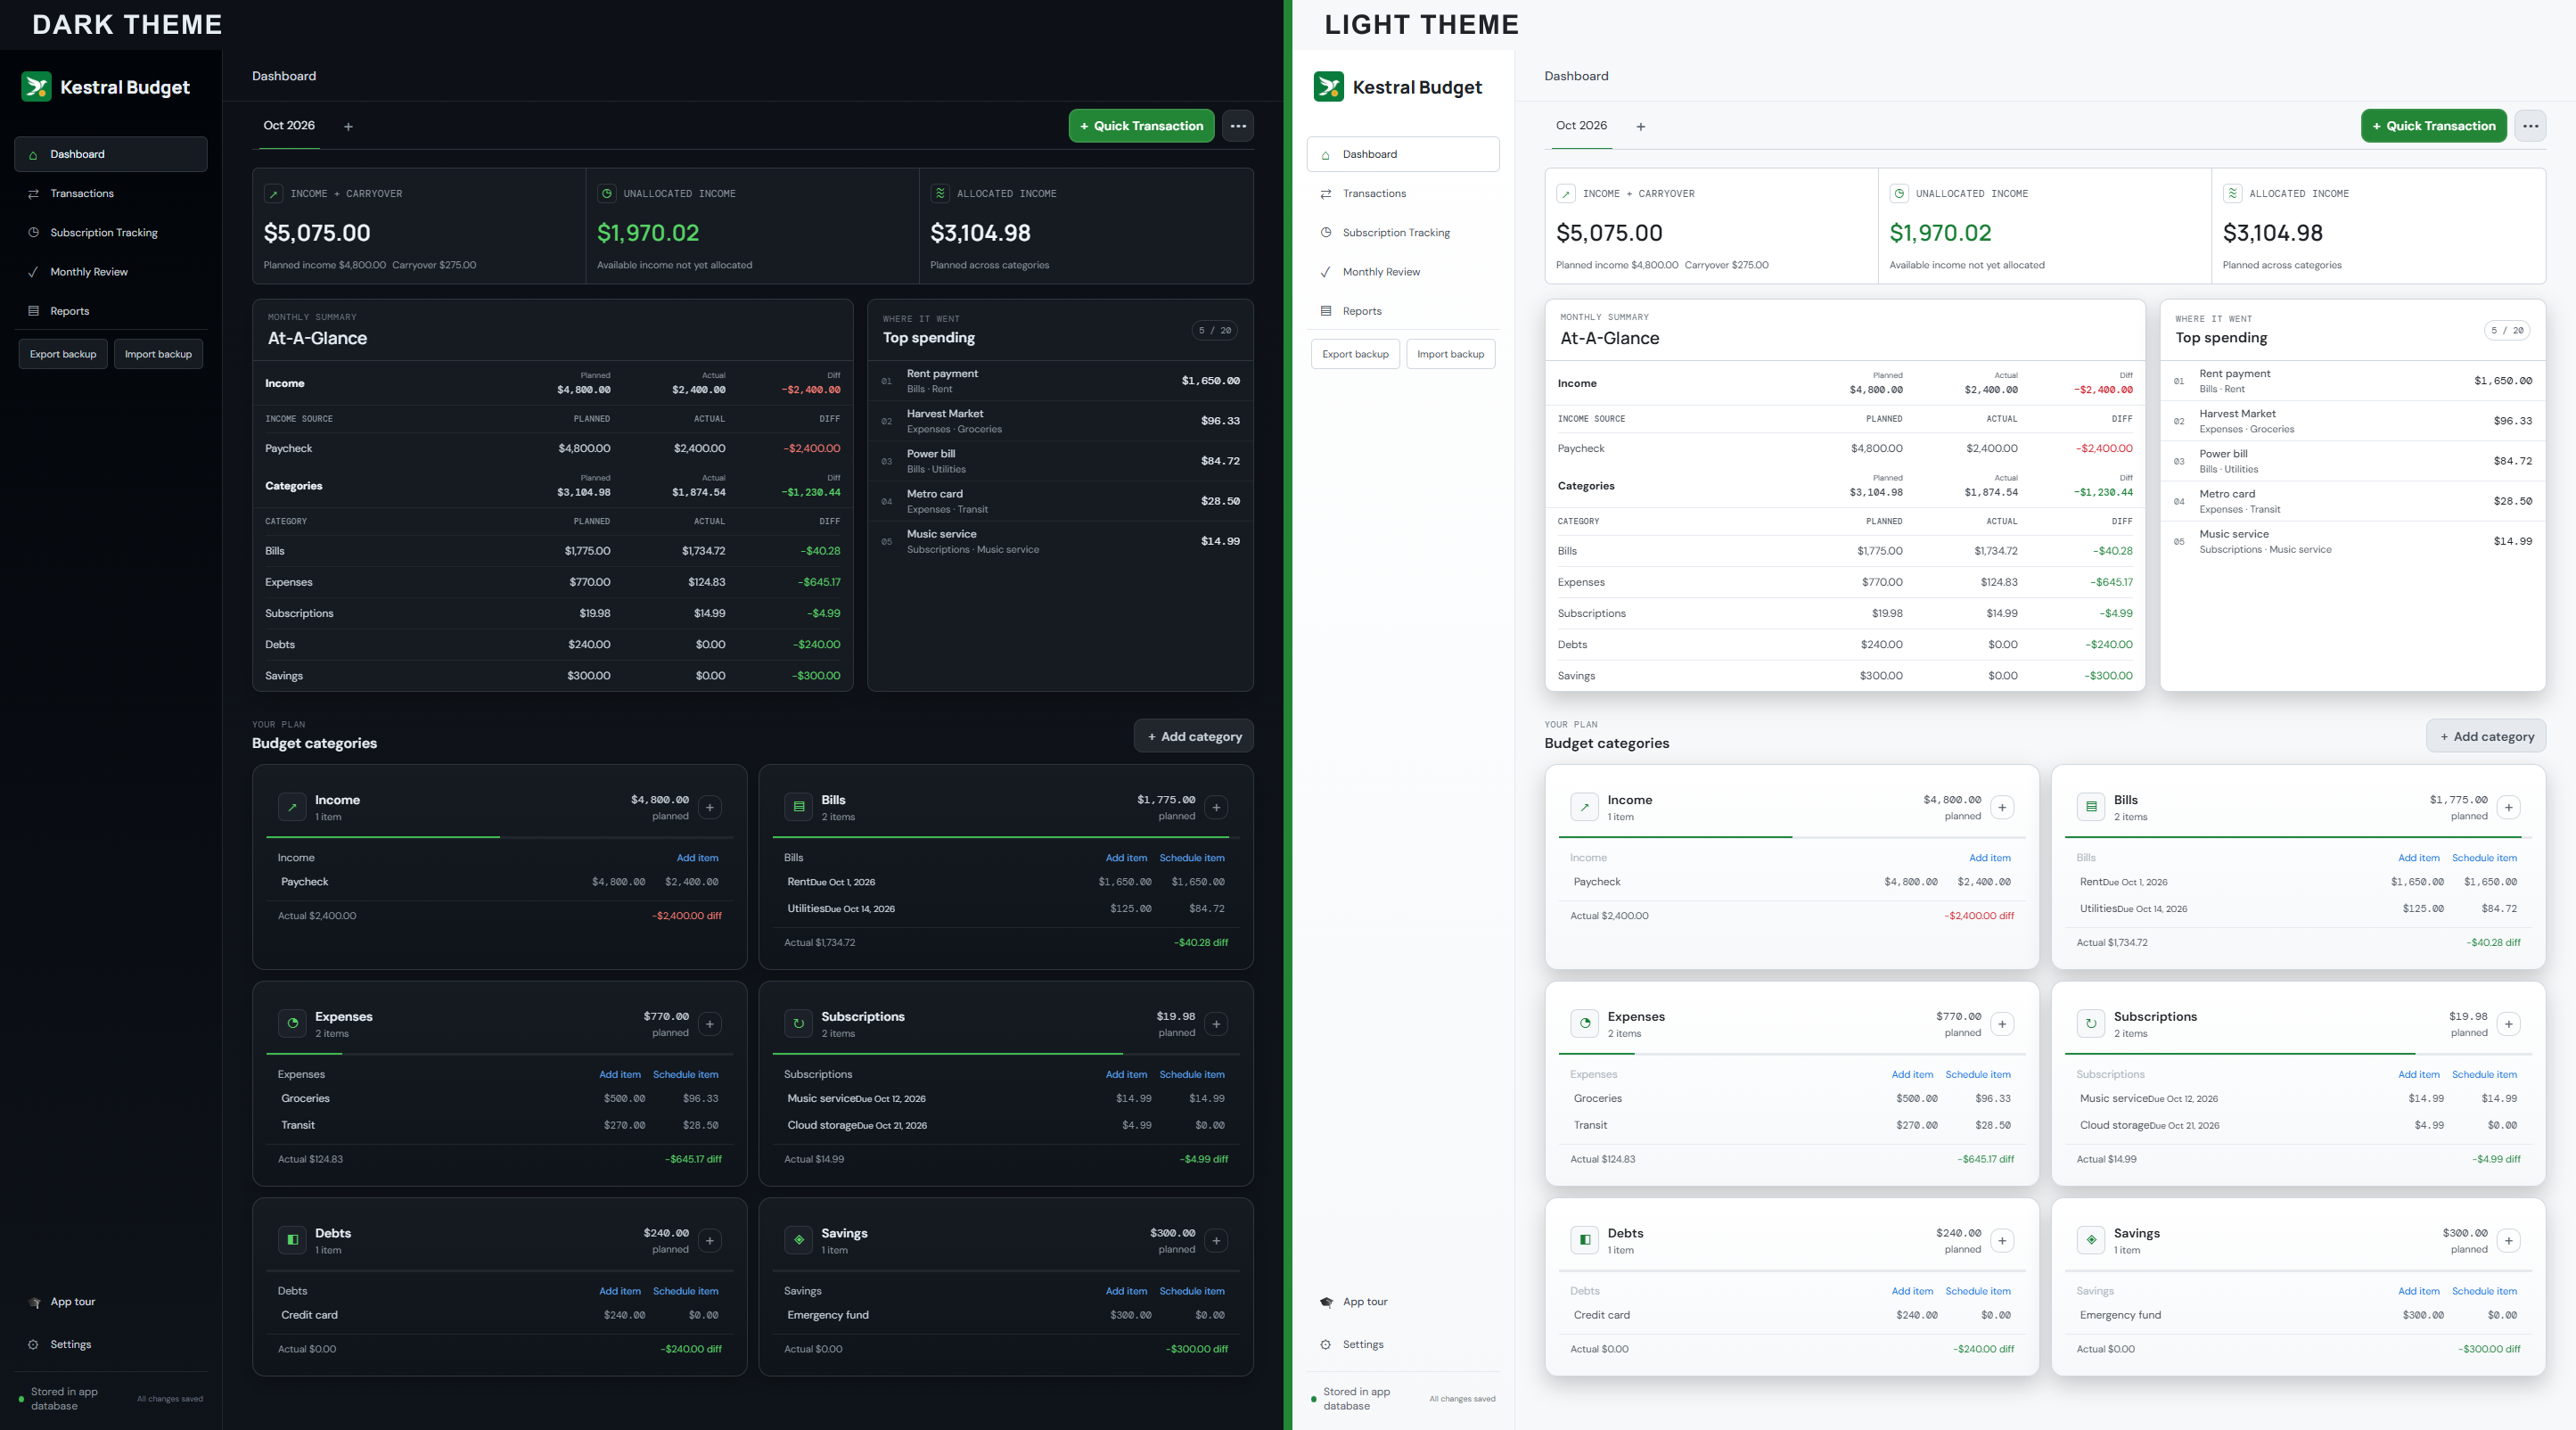Click Savings card plus icon in light theme

pyautogui.click(x=2508, y=1241)
